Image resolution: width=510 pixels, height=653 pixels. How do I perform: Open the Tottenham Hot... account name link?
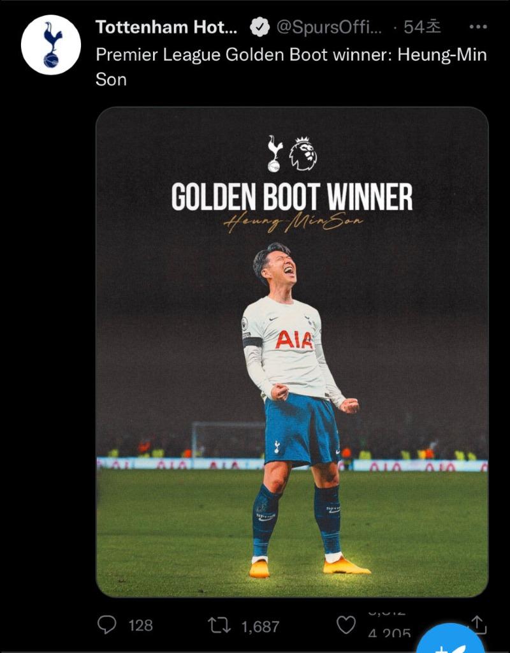pos(166,27)
